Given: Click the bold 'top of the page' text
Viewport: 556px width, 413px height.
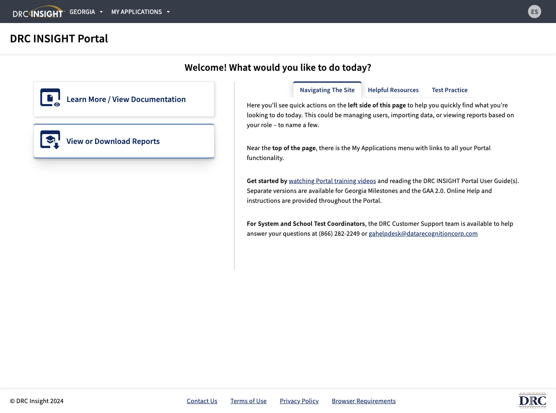Looking at the screenshot, I should click(x=294, y=148).
